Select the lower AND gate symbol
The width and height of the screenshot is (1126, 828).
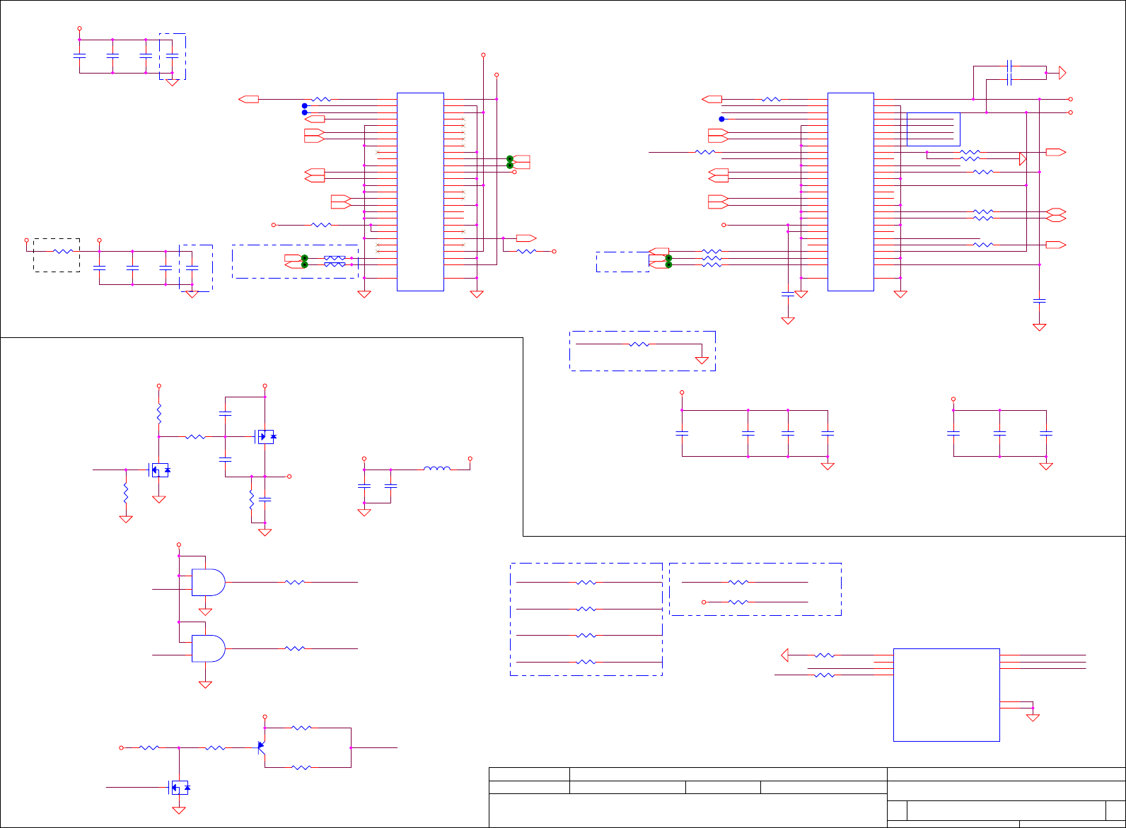[209, 648]
